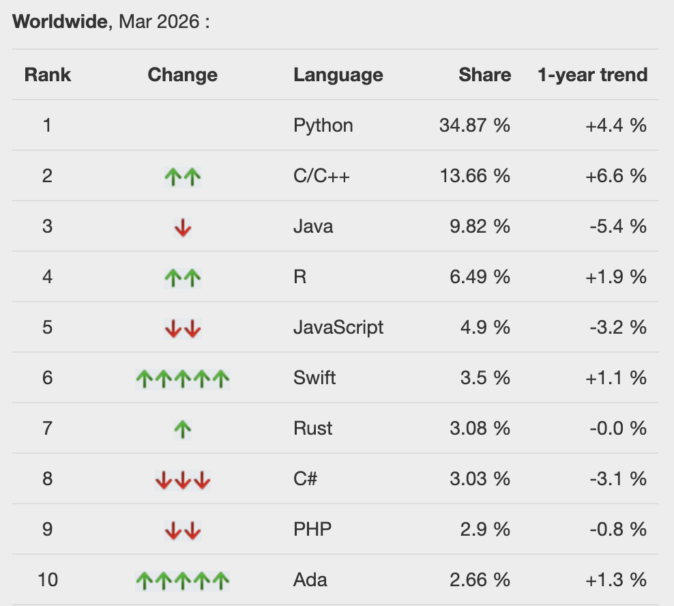
Task: Select the PHP language cell
Action: point(312,530)
